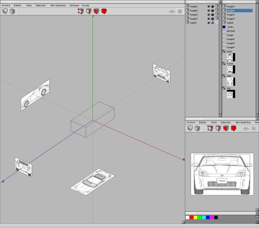Open Vista menu in Geometry #2 window

(x=214, y=122)
